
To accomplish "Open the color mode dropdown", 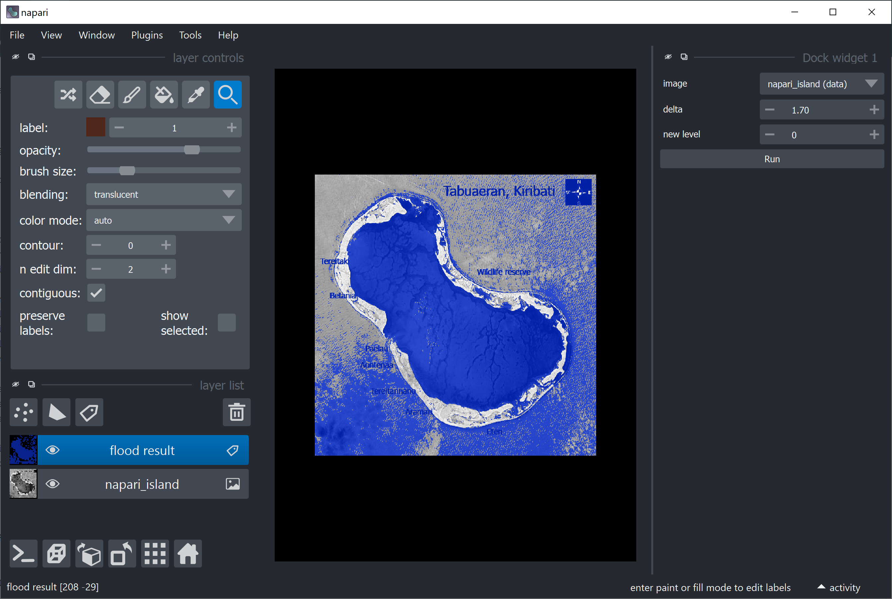I will 164,220.
